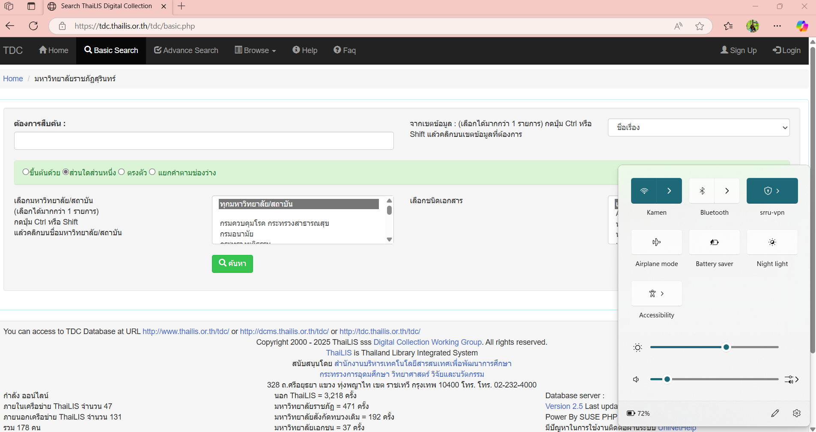Viewport: 816px width, 432px height.
Task: Click Sign Up in navbar
Action: coord(739,50)
